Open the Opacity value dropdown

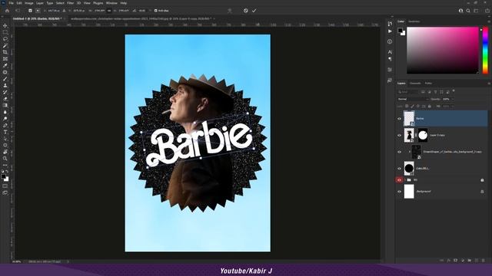(452, 99)
